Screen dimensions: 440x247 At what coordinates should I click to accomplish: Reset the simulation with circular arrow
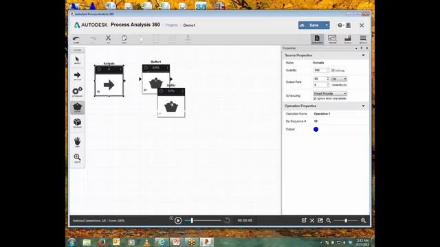click(227, 221)
